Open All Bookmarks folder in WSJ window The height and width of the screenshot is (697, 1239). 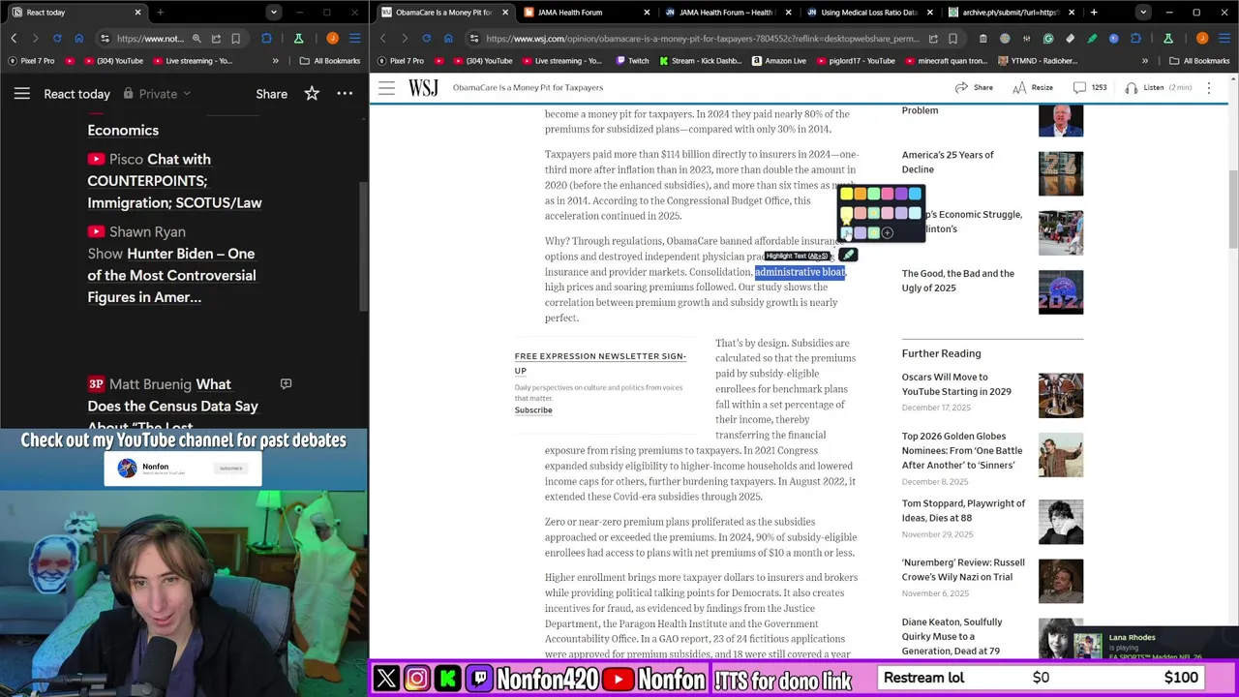click(1199, 61)
